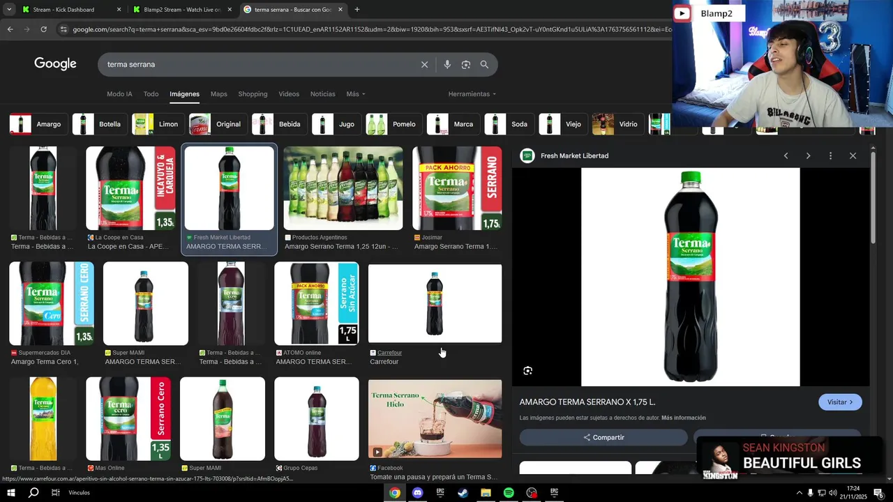
Task: Reload the page in Chrome
Action: 43,29
